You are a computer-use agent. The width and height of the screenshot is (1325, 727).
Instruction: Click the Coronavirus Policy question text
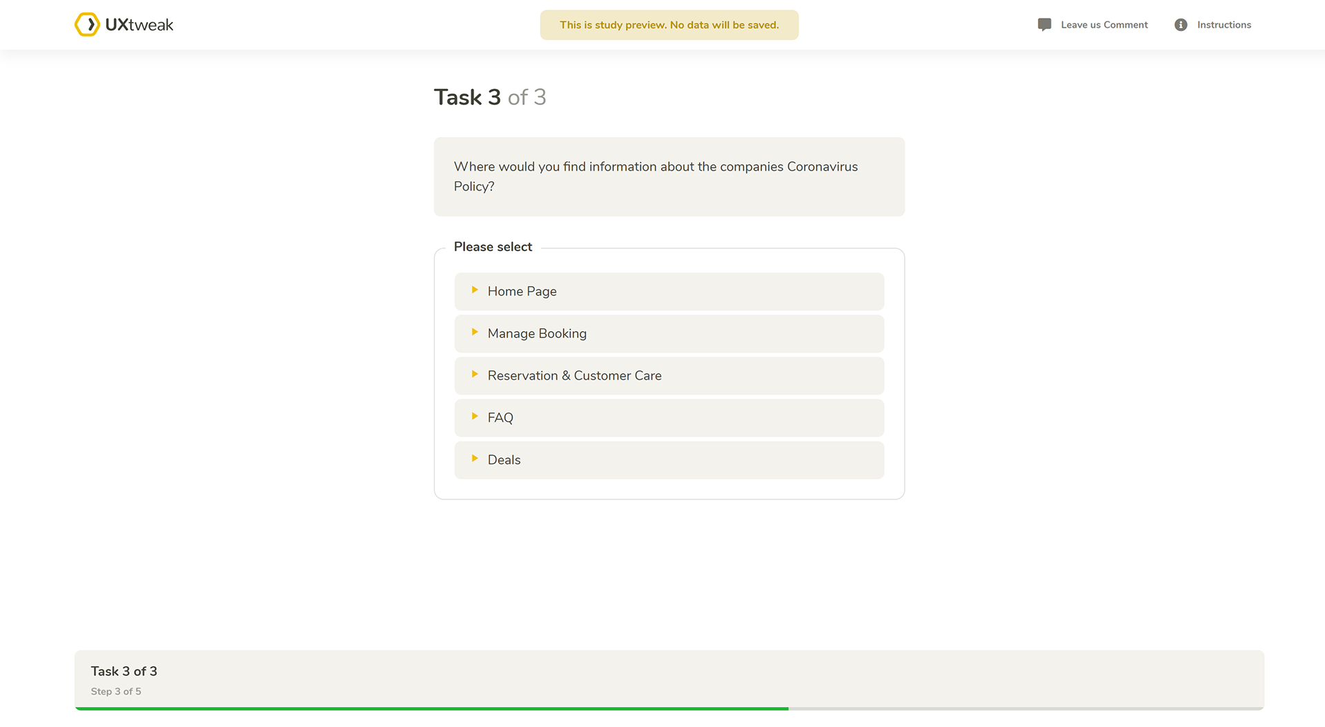click(656, 177)
